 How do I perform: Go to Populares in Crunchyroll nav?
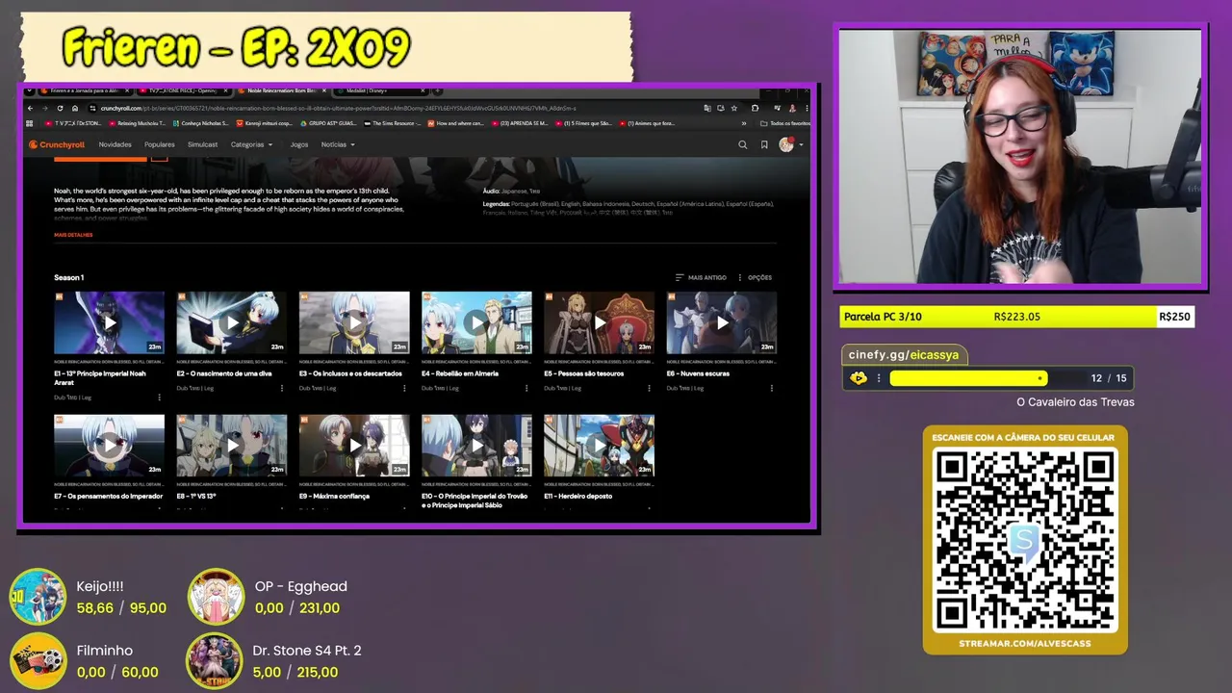click(160, 144)
